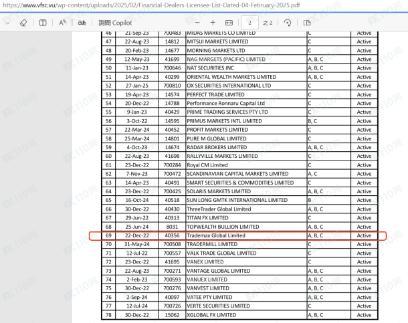408x323 pixels.
Task: Click the date '3-Oct-22' cell
Action: [137, 121]
